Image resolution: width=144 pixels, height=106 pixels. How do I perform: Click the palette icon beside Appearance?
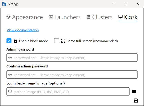tap(8, 17)
